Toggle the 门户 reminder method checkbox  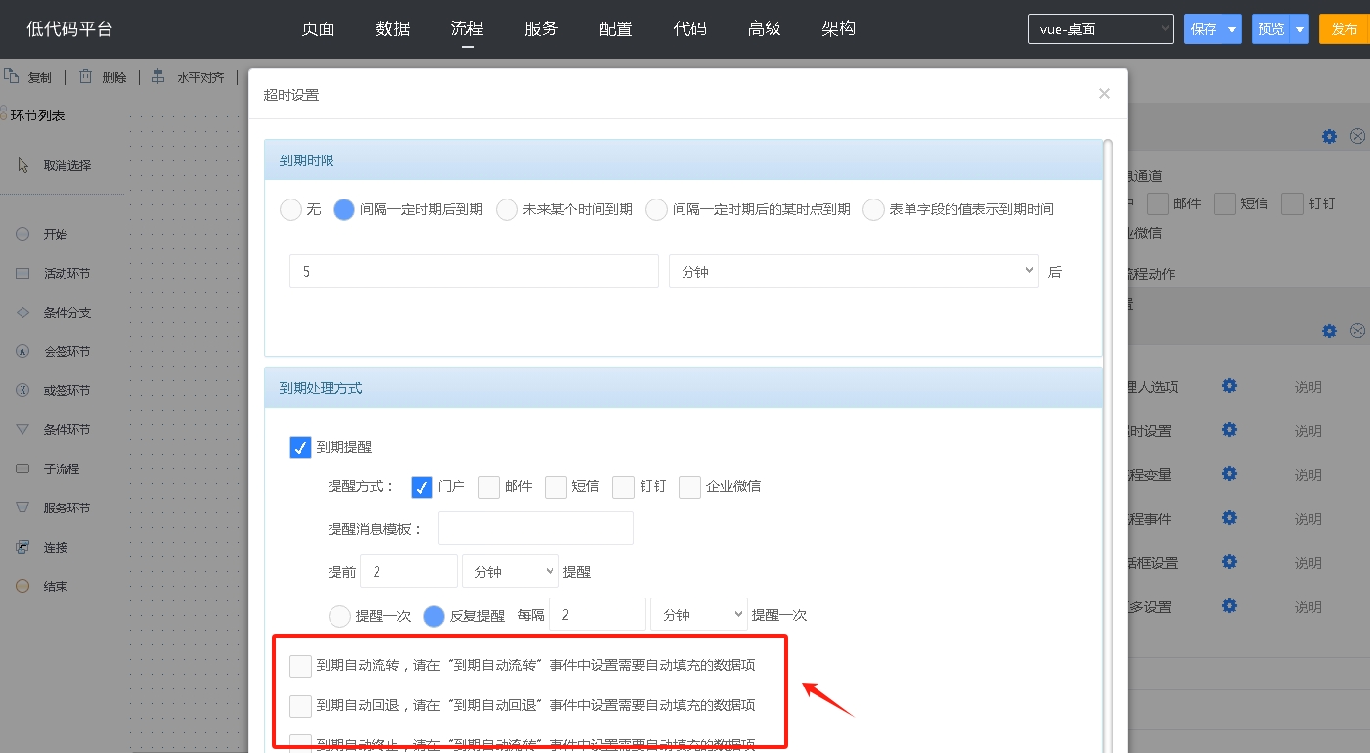pyautogui.click(x=421, y=486)
